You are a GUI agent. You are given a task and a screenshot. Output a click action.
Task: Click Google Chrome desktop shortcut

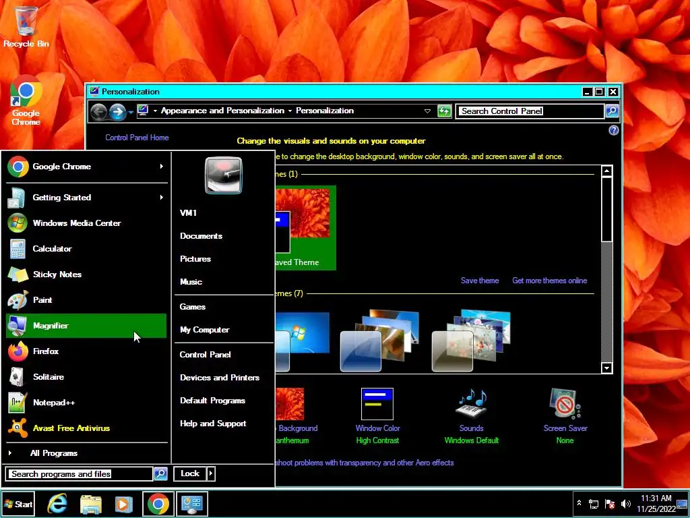coord(26,100)
